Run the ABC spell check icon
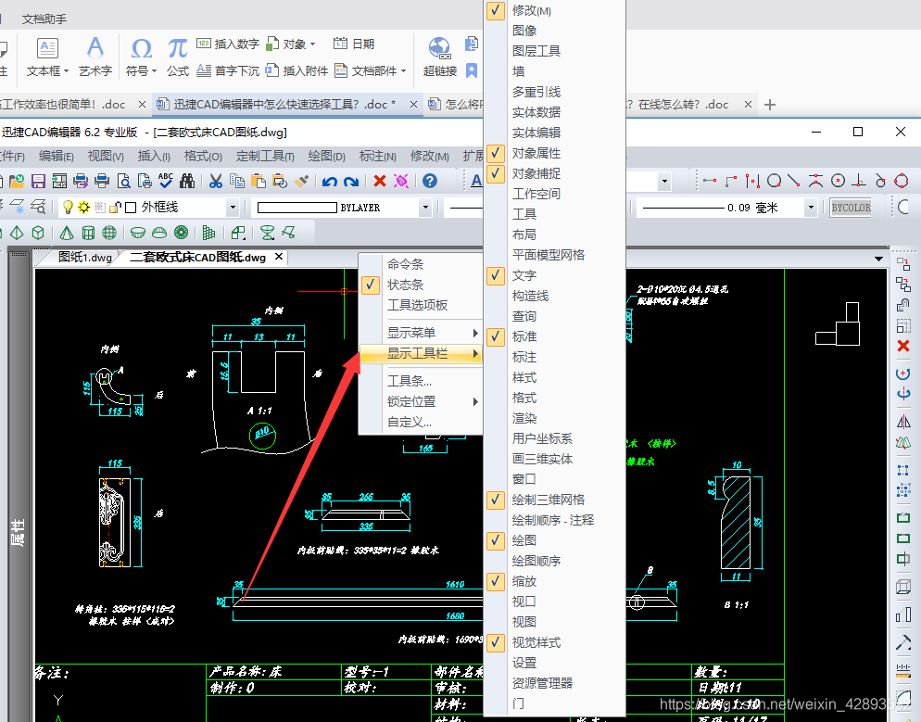 (166, 181)
